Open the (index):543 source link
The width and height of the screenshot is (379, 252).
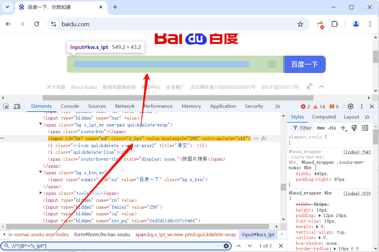[357, 152]
